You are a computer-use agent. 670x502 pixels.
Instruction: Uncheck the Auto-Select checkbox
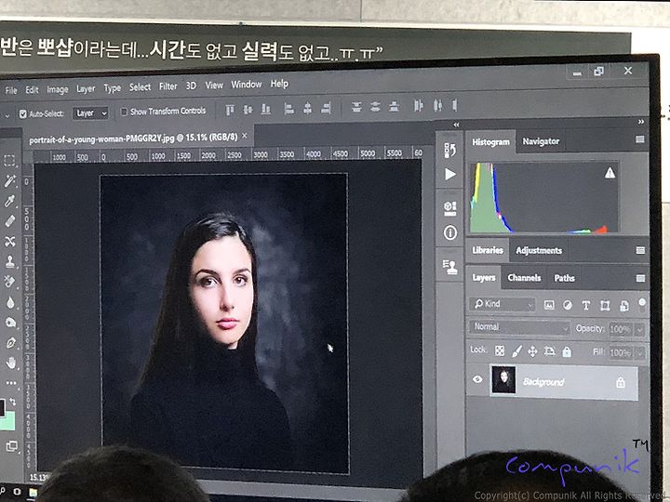[x=23, y=113]
